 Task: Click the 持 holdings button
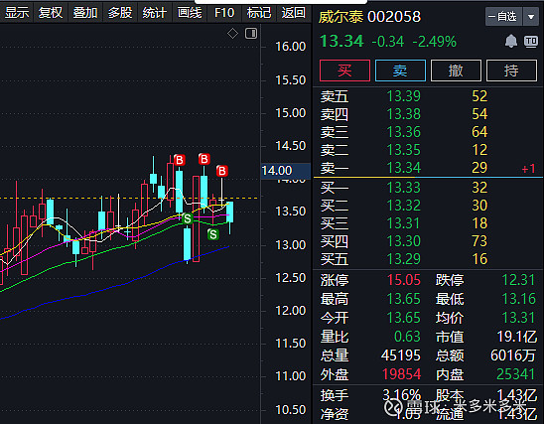click(x=511, y=71)
